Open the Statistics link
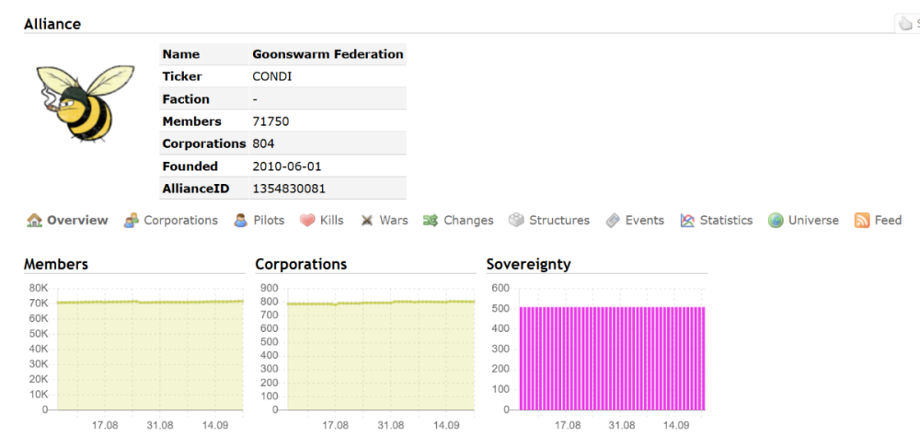 coord(727,221)
